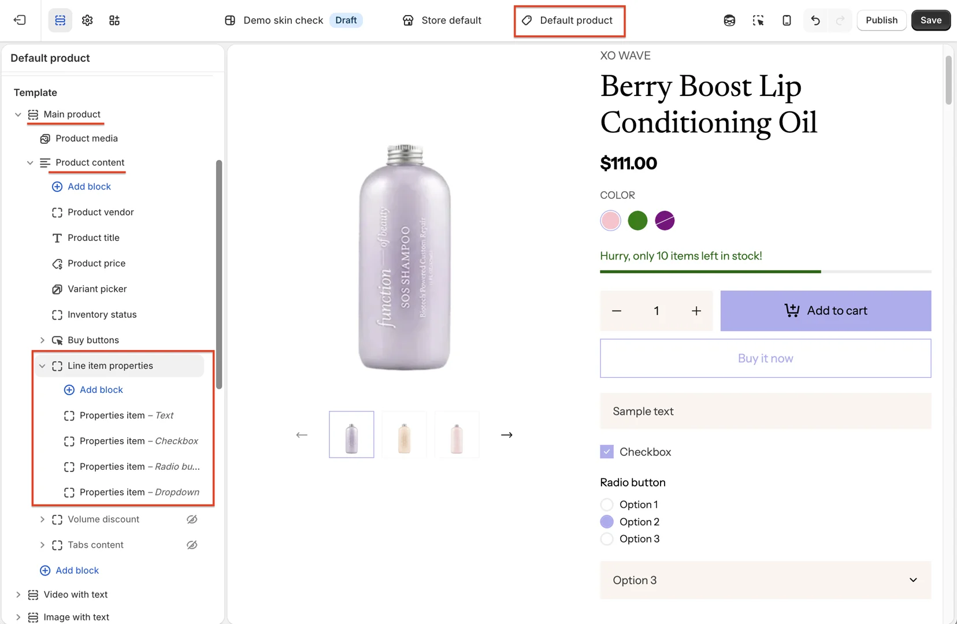Expand the Buy buttons block
957x624 pixels.
42,340
